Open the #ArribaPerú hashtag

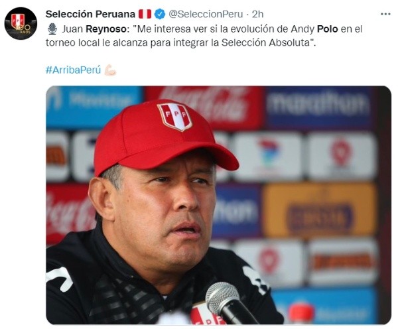(x=73, y=70)
